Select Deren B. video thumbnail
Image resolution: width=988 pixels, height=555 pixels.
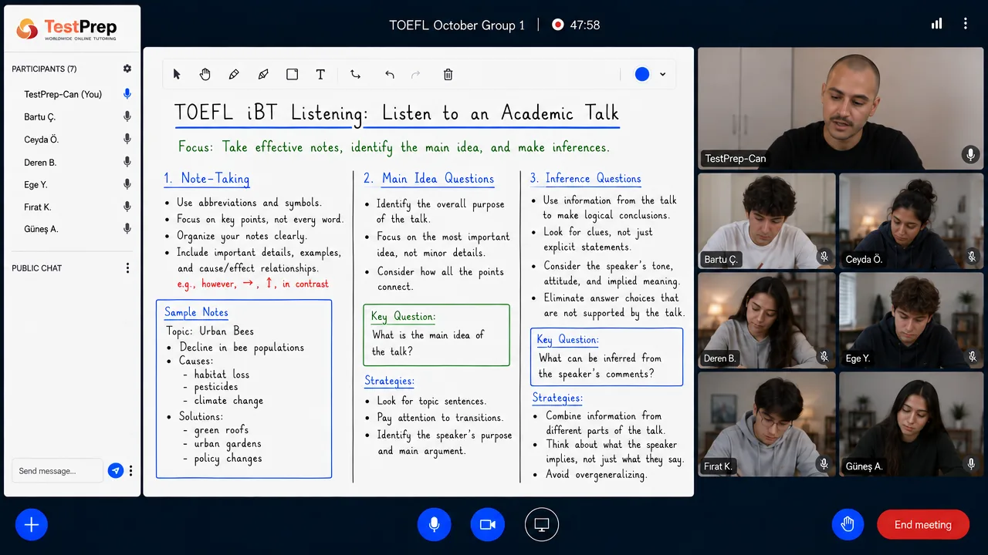(766, 321)
